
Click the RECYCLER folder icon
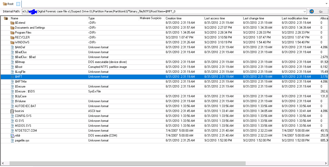[12, 37]
